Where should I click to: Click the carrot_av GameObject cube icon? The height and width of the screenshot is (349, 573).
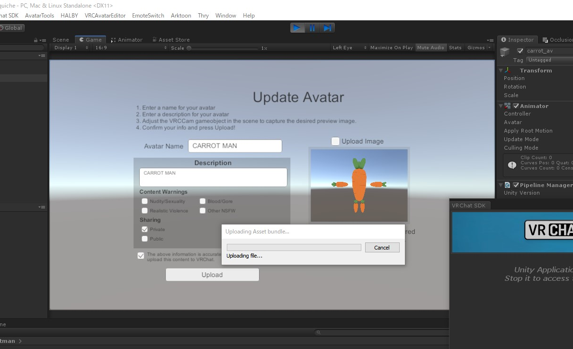pos(505,51)
